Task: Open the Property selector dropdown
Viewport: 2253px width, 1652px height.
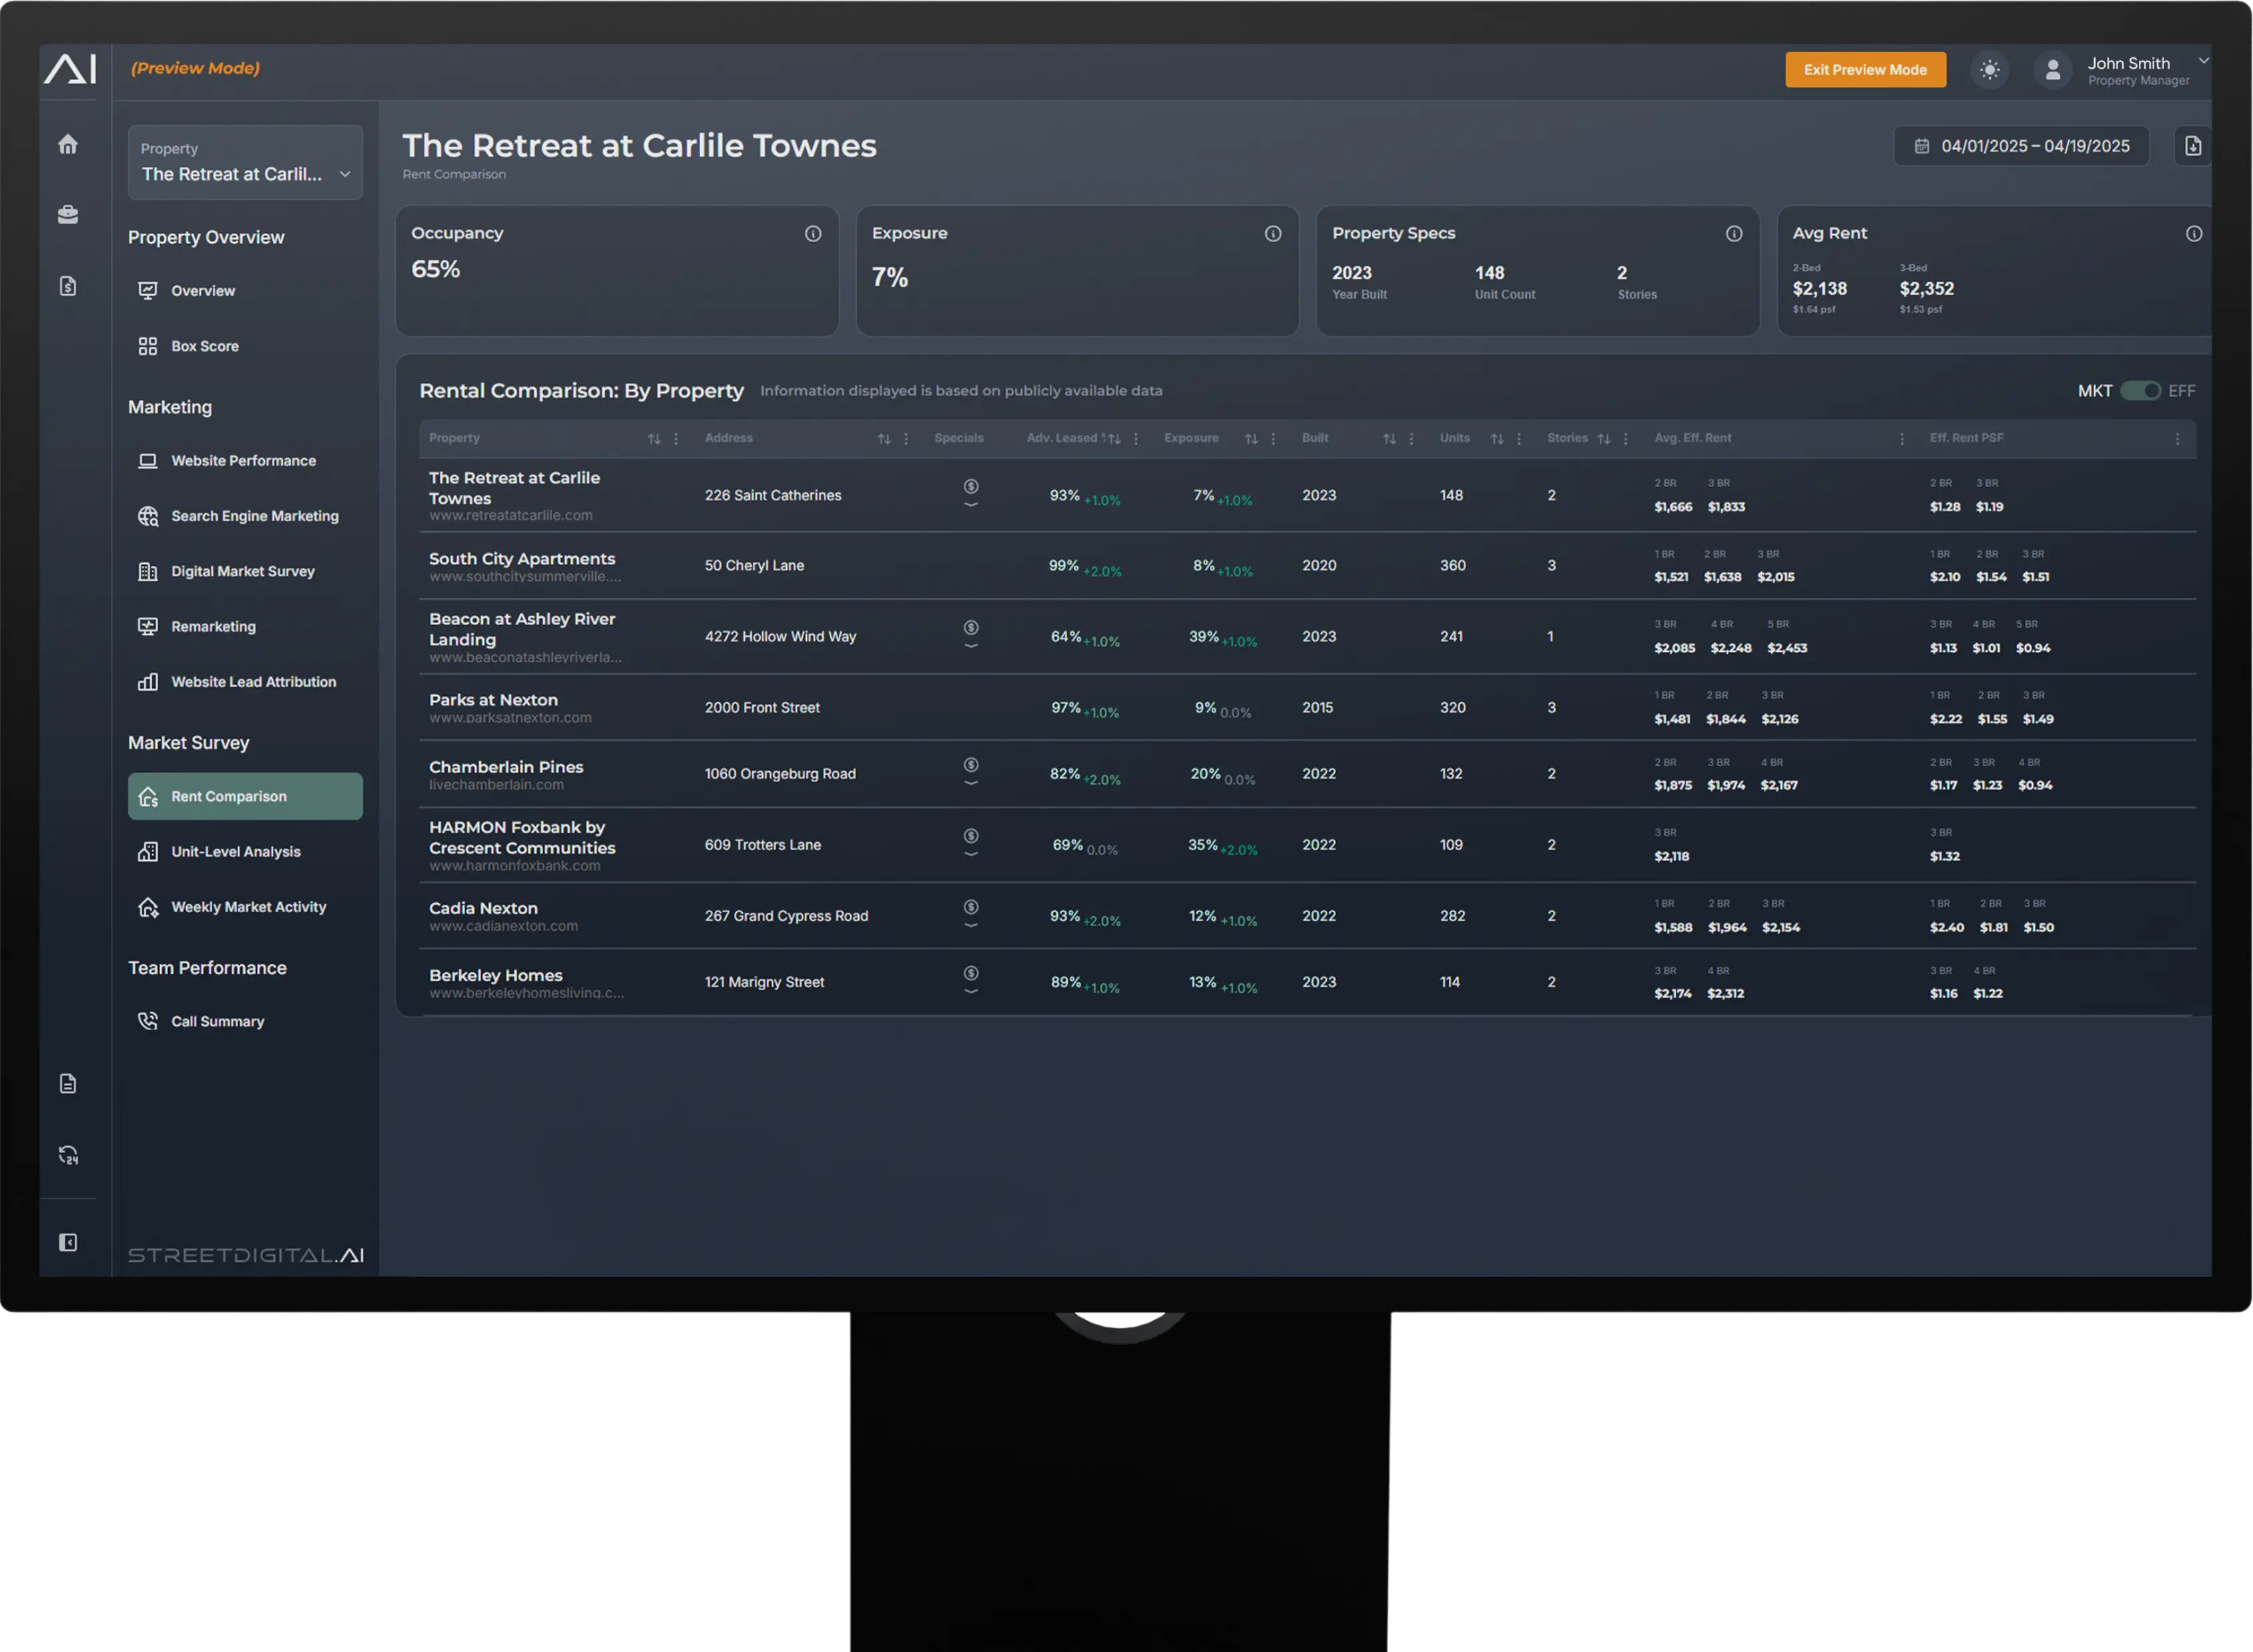Action: pyautogui.click(x=245, y=162)
